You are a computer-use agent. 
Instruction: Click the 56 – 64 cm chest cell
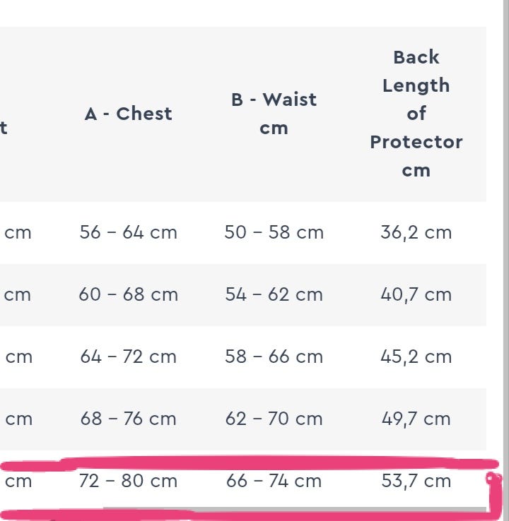(x=128, y=232)
